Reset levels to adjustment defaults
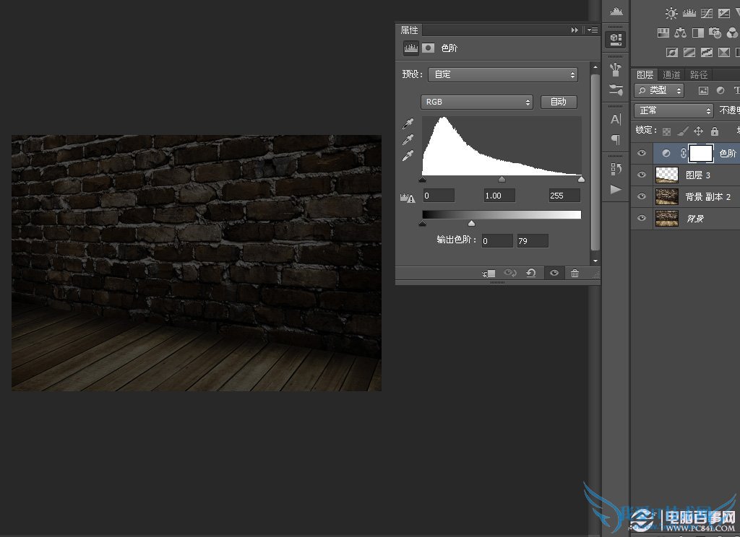Viewport: 740px width, 537px height. [531, 273]
